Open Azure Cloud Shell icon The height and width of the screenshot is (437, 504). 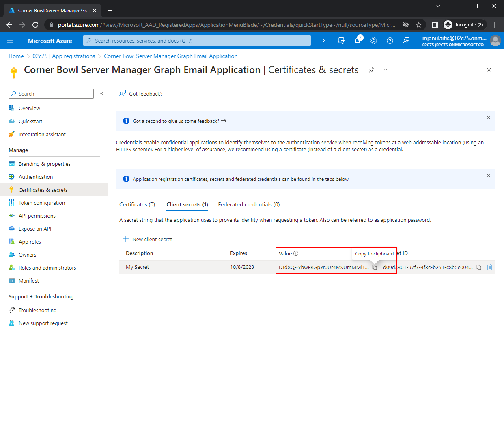[x=325, y=41]
